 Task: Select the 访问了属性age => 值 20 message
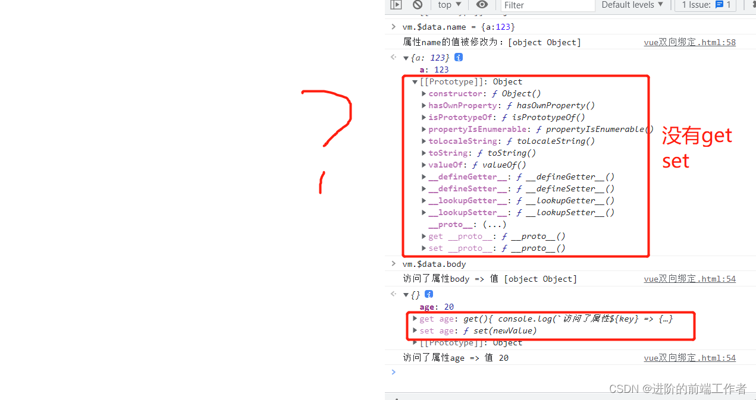pos(456,358)
